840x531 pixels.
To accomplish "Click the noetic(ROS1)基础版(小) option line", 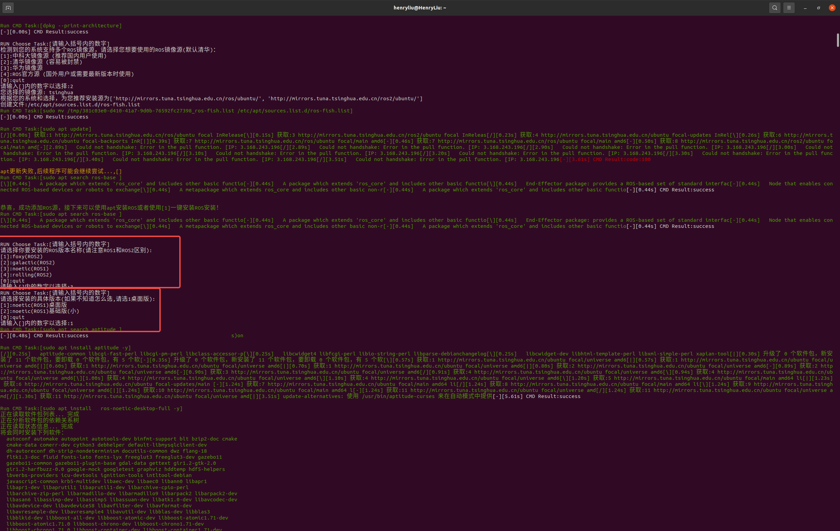I will pyautogui.click(x=40, y=311).
